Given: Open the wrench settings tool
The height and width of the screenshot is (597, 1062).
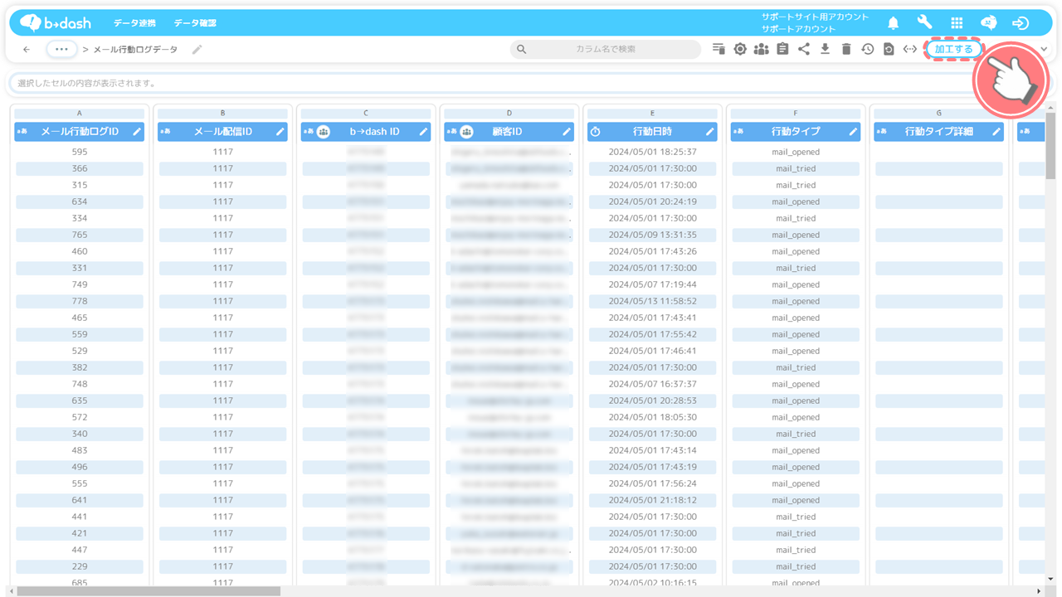Looking at the screenshot, I should pos(924,23).
